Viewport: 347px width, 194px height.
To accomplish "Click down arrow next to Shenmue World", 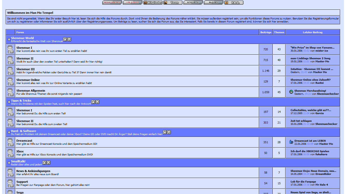I will point(65,39).
